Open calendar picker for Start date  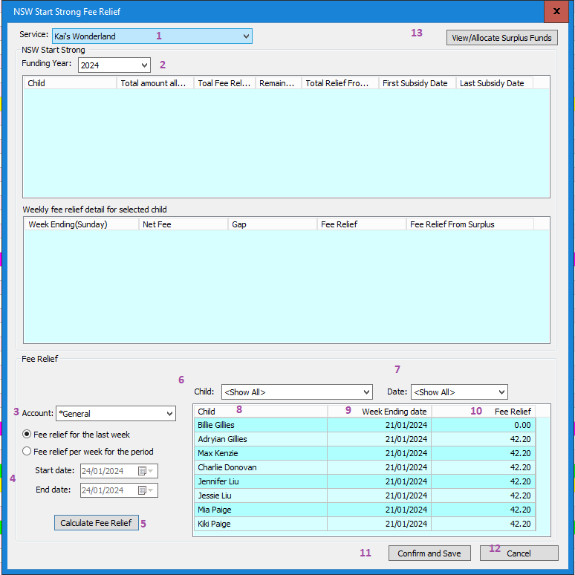point(143,471)
